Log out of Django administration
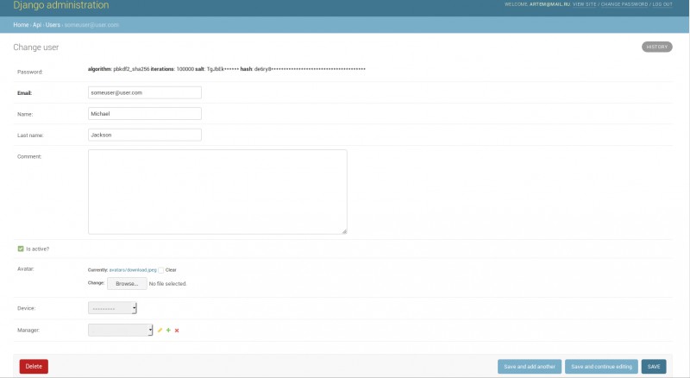The height and width of the screenshot is (378, 690). [662, 4]
